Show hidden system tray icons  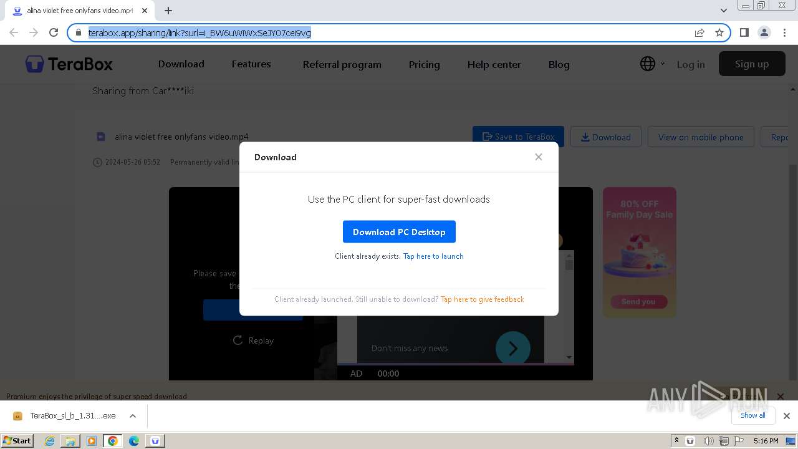676,440
